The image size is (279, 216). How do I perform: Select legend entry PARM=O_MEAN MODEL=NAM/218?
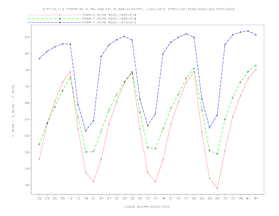[x=109, y=15]
